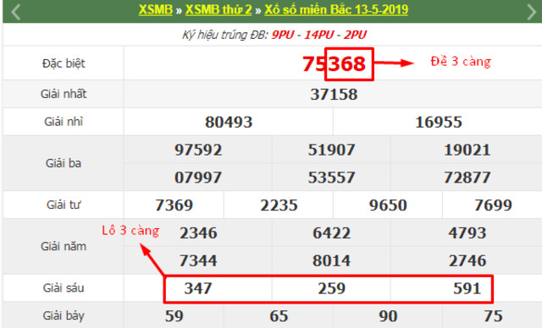Select Giải nhì number 80493
Image resolution: width=542 pixels, height=328 pixels.
229,122
